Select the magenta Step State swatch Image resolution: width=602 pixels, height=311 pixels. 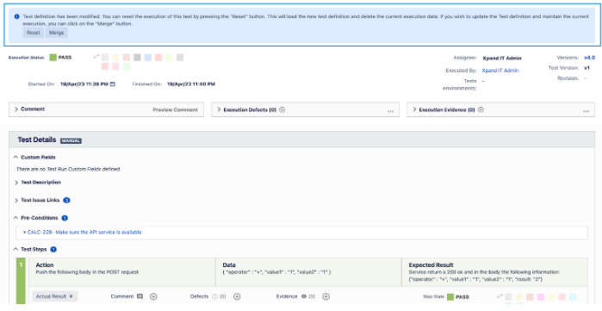point(541,297)
